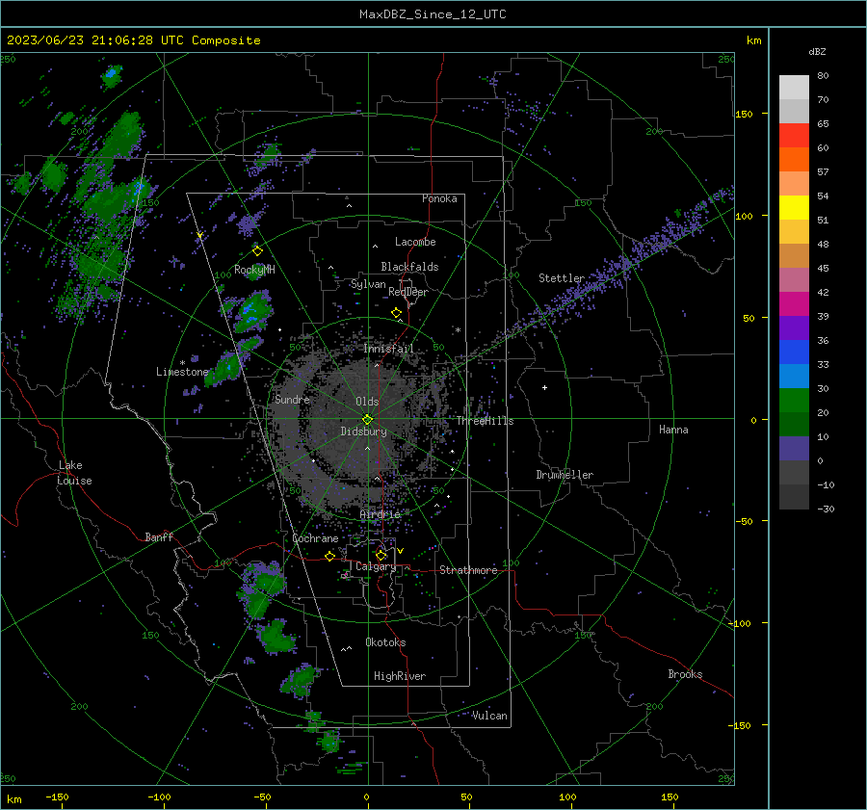Select the indigo 0-10 dBZ legend swatch
Viewport: 867px width, 810px height.
(x=794, y=449)
